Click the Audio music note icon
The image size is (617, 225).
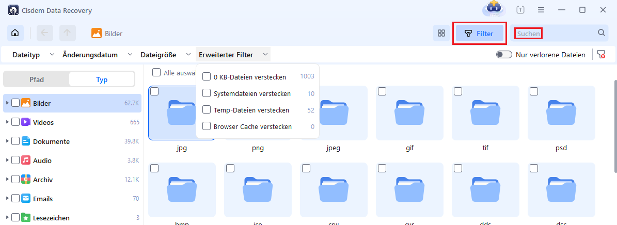tap(26, 160)
